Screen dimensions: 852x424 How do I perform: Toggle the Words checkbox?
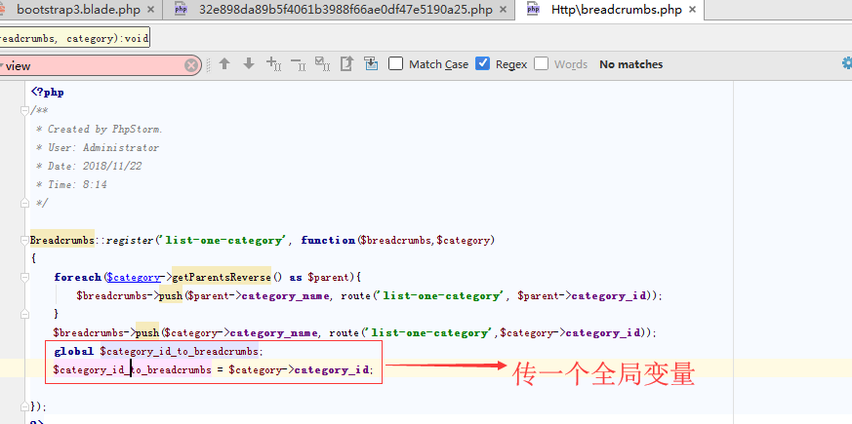(542, 64)
